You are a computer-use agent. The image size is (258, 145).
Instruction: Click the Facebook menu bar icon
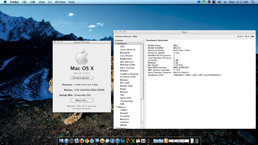point(214,2)
